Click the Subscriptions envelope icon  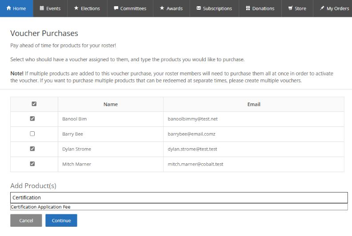click(x=198, y=8)
